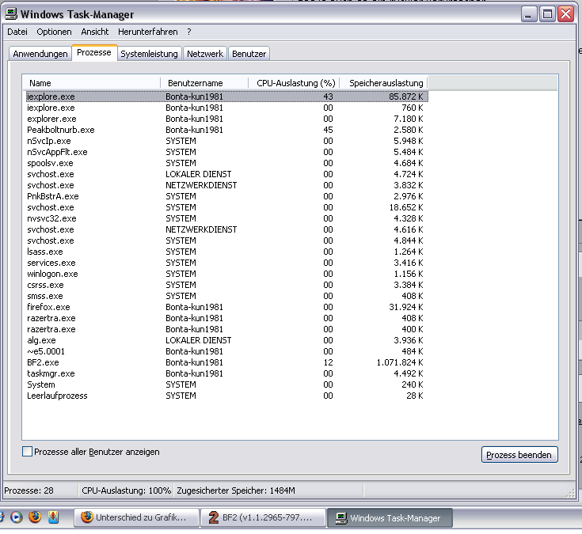Open the Optionen menu

(x=54, y=32)
